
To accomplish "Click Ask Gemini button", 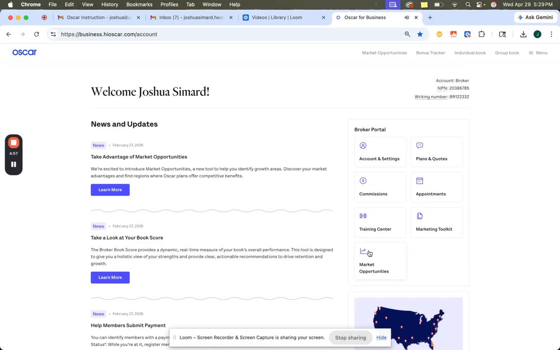I will pyautogui.click(x=535, y=17).
